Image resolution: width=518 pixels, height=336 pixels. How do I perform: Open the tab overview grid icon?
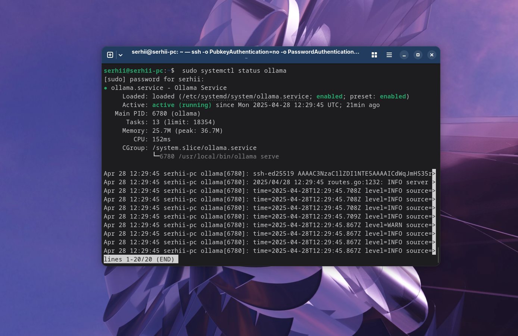point(374,55)
